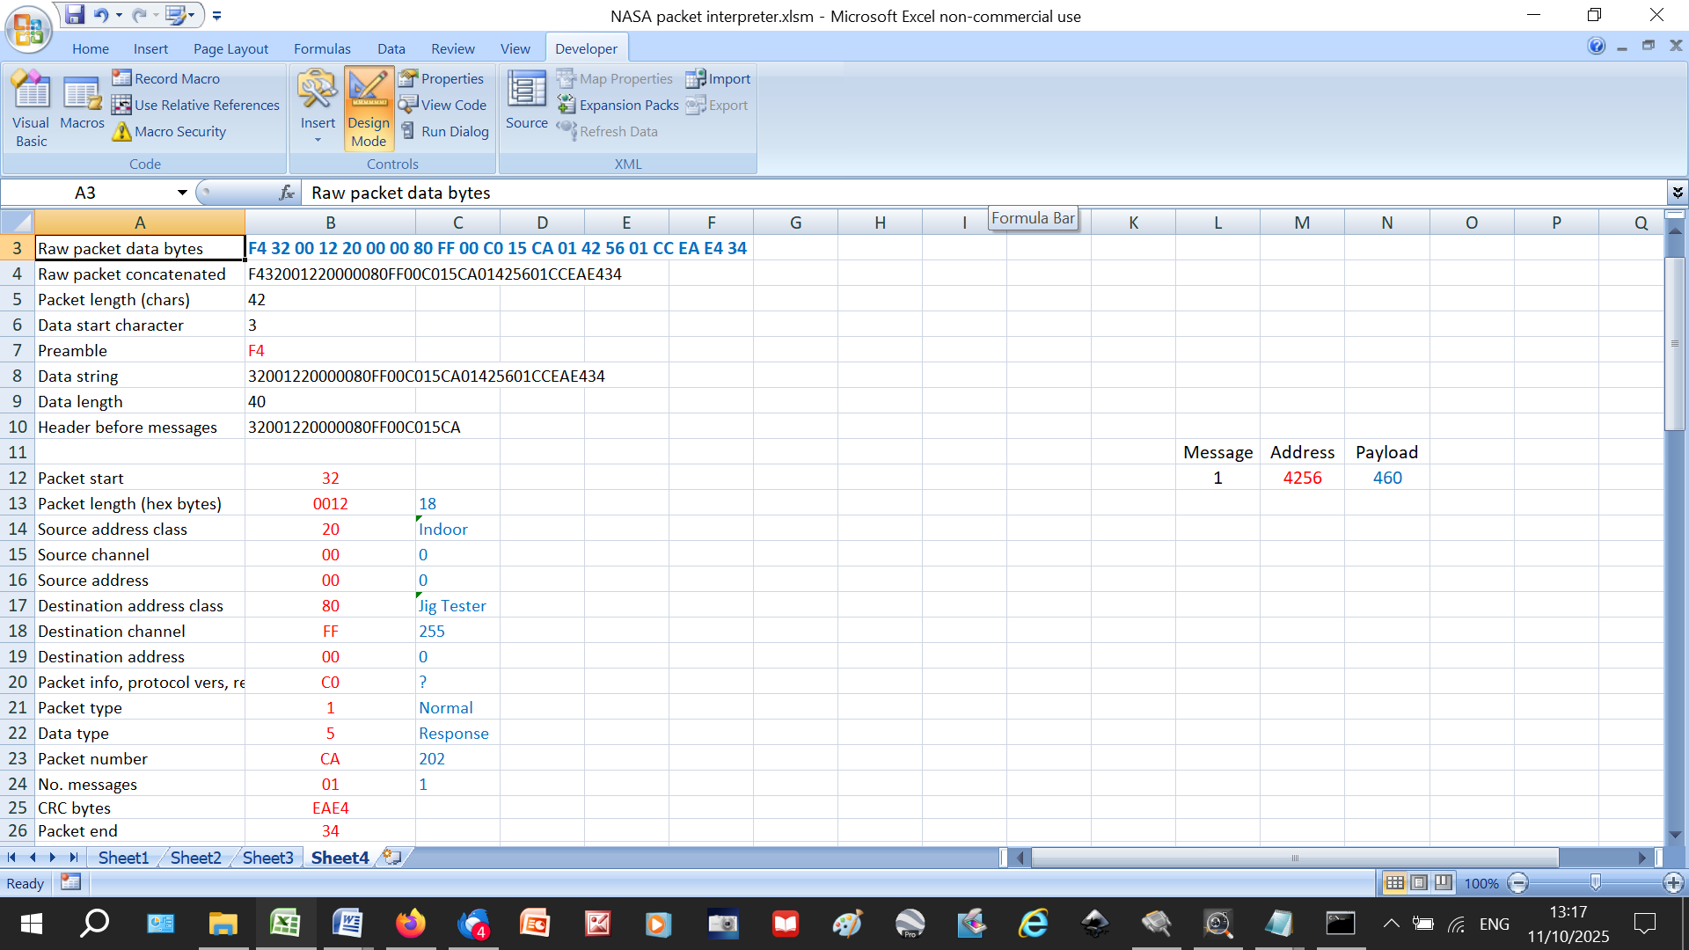Switch to Sheet2 worksheet tab
Image resolution: width=1689 pixels, height=950 pixels.
click(195, 857)
